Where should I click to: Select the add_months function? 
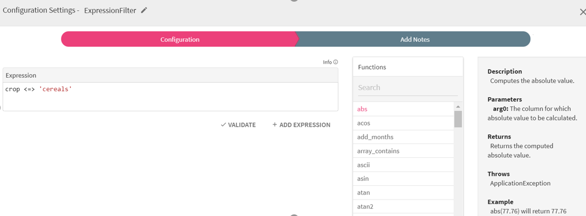pyautogui.click(x=404, y=137)
